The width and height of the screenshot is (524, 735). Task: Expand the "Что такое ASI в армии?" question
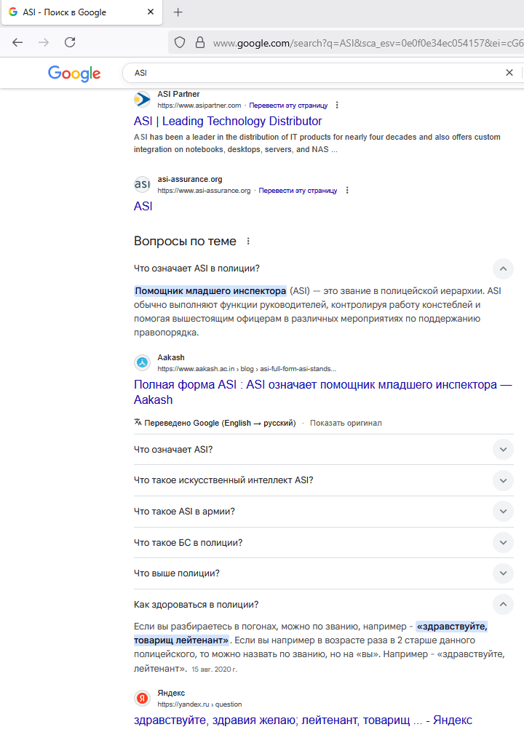click(503, 512)
